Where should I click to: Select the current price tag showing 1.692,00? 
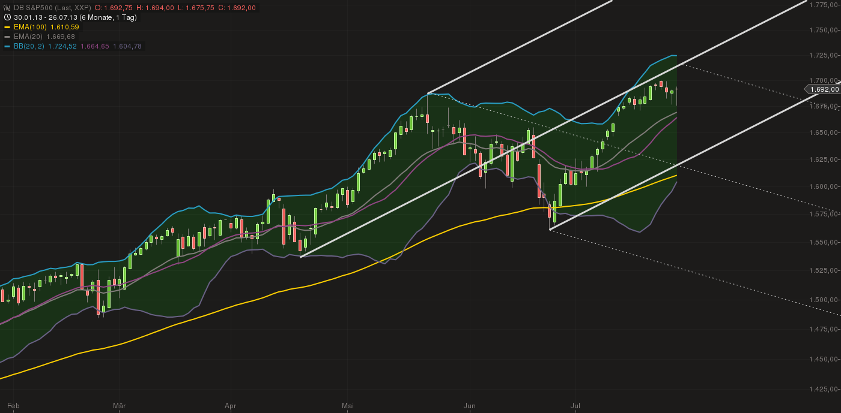(x=824, y=89)
